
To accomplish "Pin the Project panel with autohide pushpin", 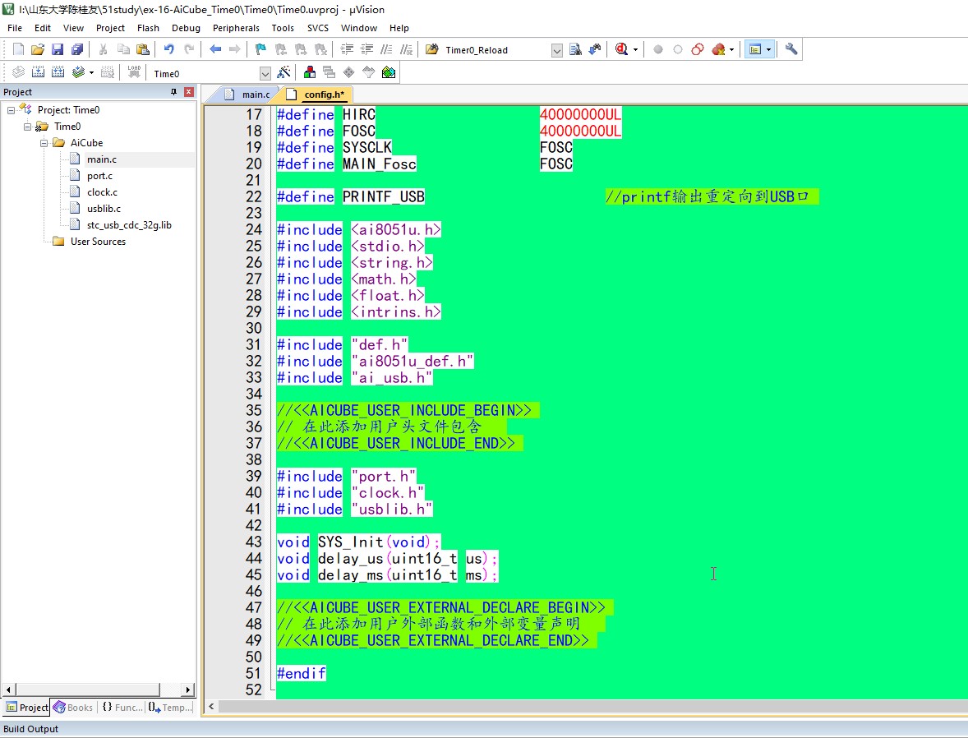I will click(173, 92).
